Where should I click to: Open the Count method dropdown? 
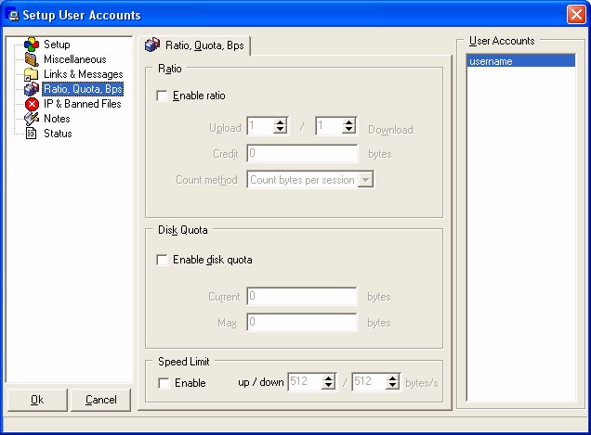pyautogui.click(x=365, y=180)
